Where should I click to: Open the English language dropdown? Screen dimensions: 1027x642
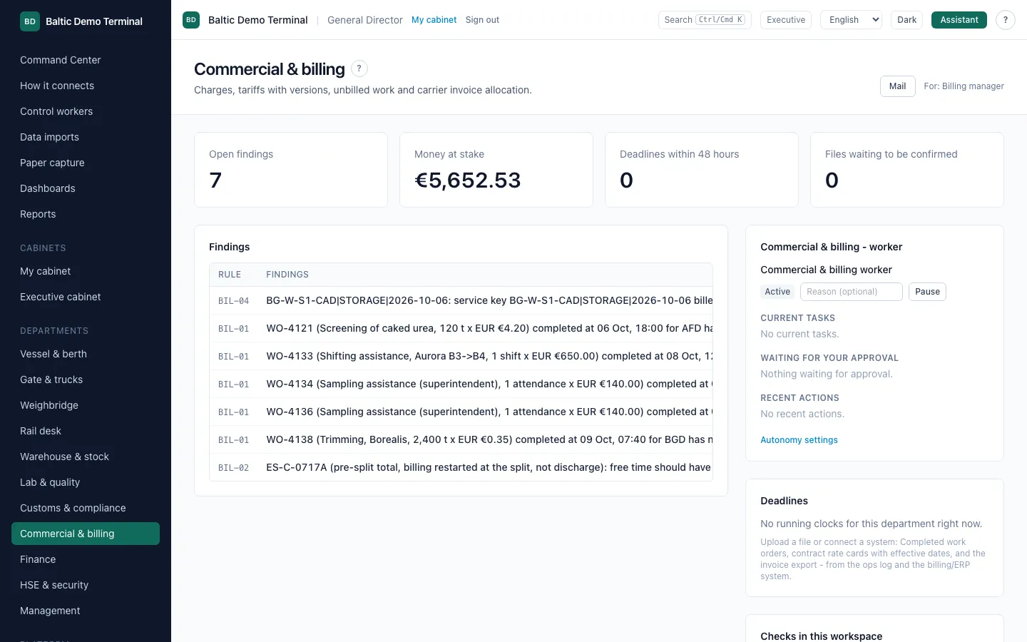(852, 20)
